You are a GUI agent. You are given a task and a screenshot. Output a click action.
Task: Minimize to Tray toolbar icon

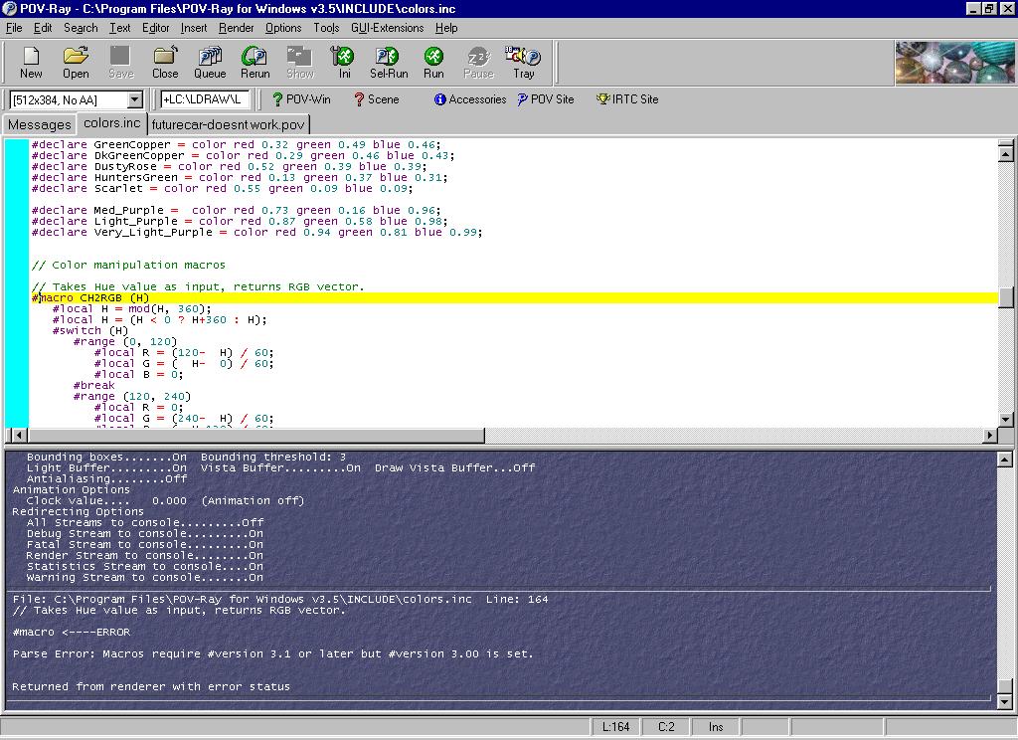click(523, 62)
